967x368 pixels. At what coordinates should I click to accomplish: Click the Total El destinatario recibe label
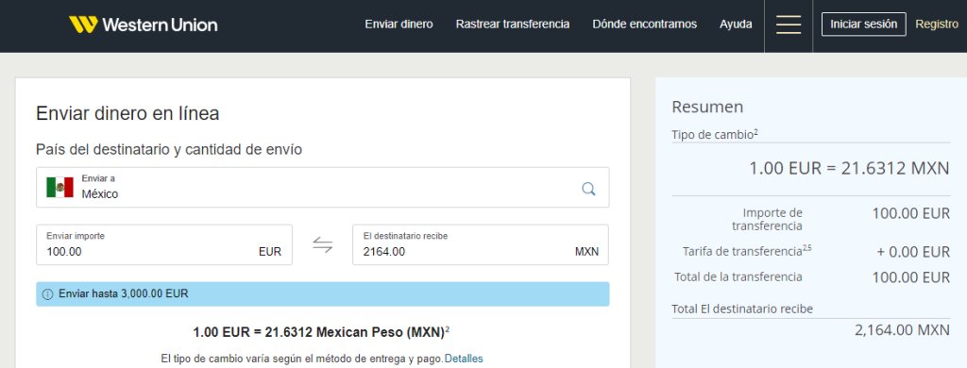click(742, 309)
